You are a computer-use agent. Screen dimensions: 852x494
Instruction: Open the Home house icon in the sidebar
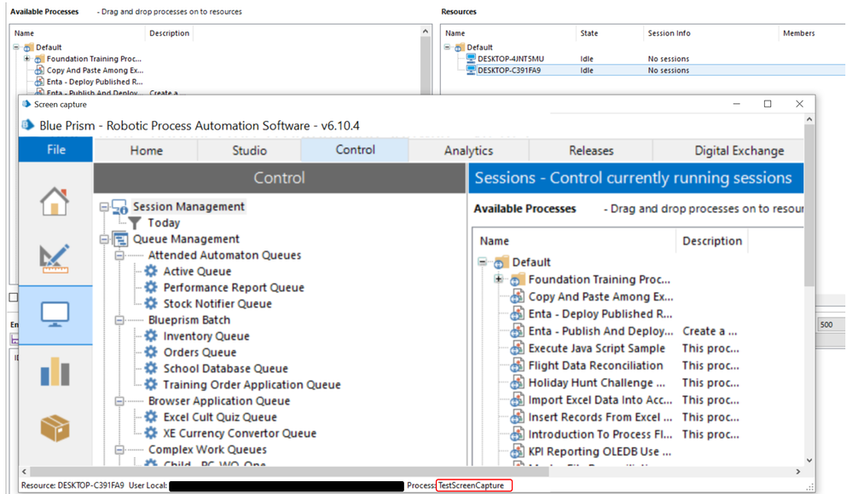(55, 201)
